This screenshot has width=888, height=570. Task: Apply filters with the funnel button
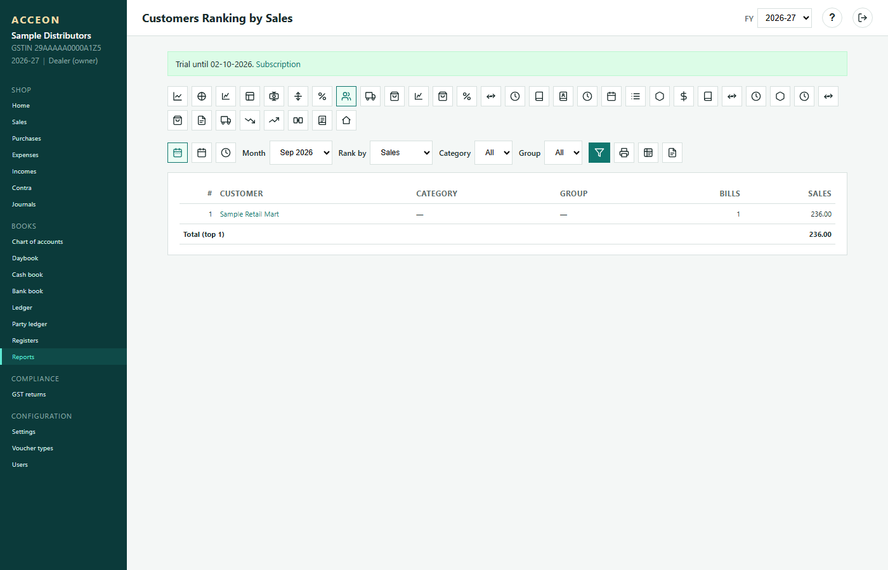(599, 153)
